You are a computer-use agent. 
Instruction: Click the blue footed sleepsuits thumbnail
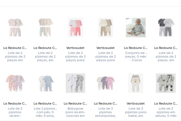click(45, 83)
